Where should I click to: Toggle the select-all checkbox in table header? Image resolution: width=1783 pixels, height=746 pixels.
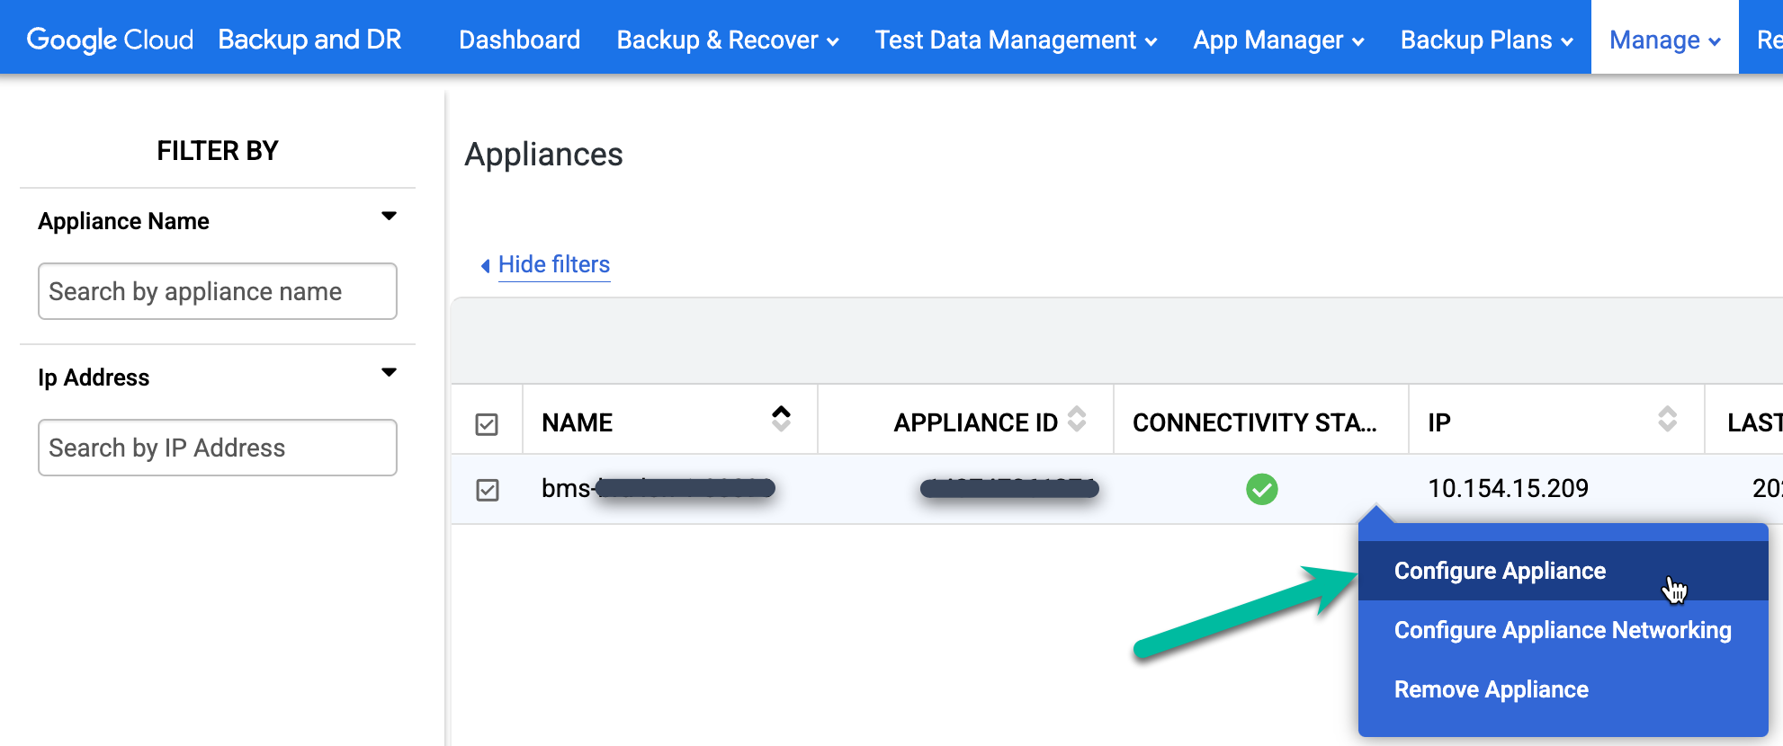[487, 424]
